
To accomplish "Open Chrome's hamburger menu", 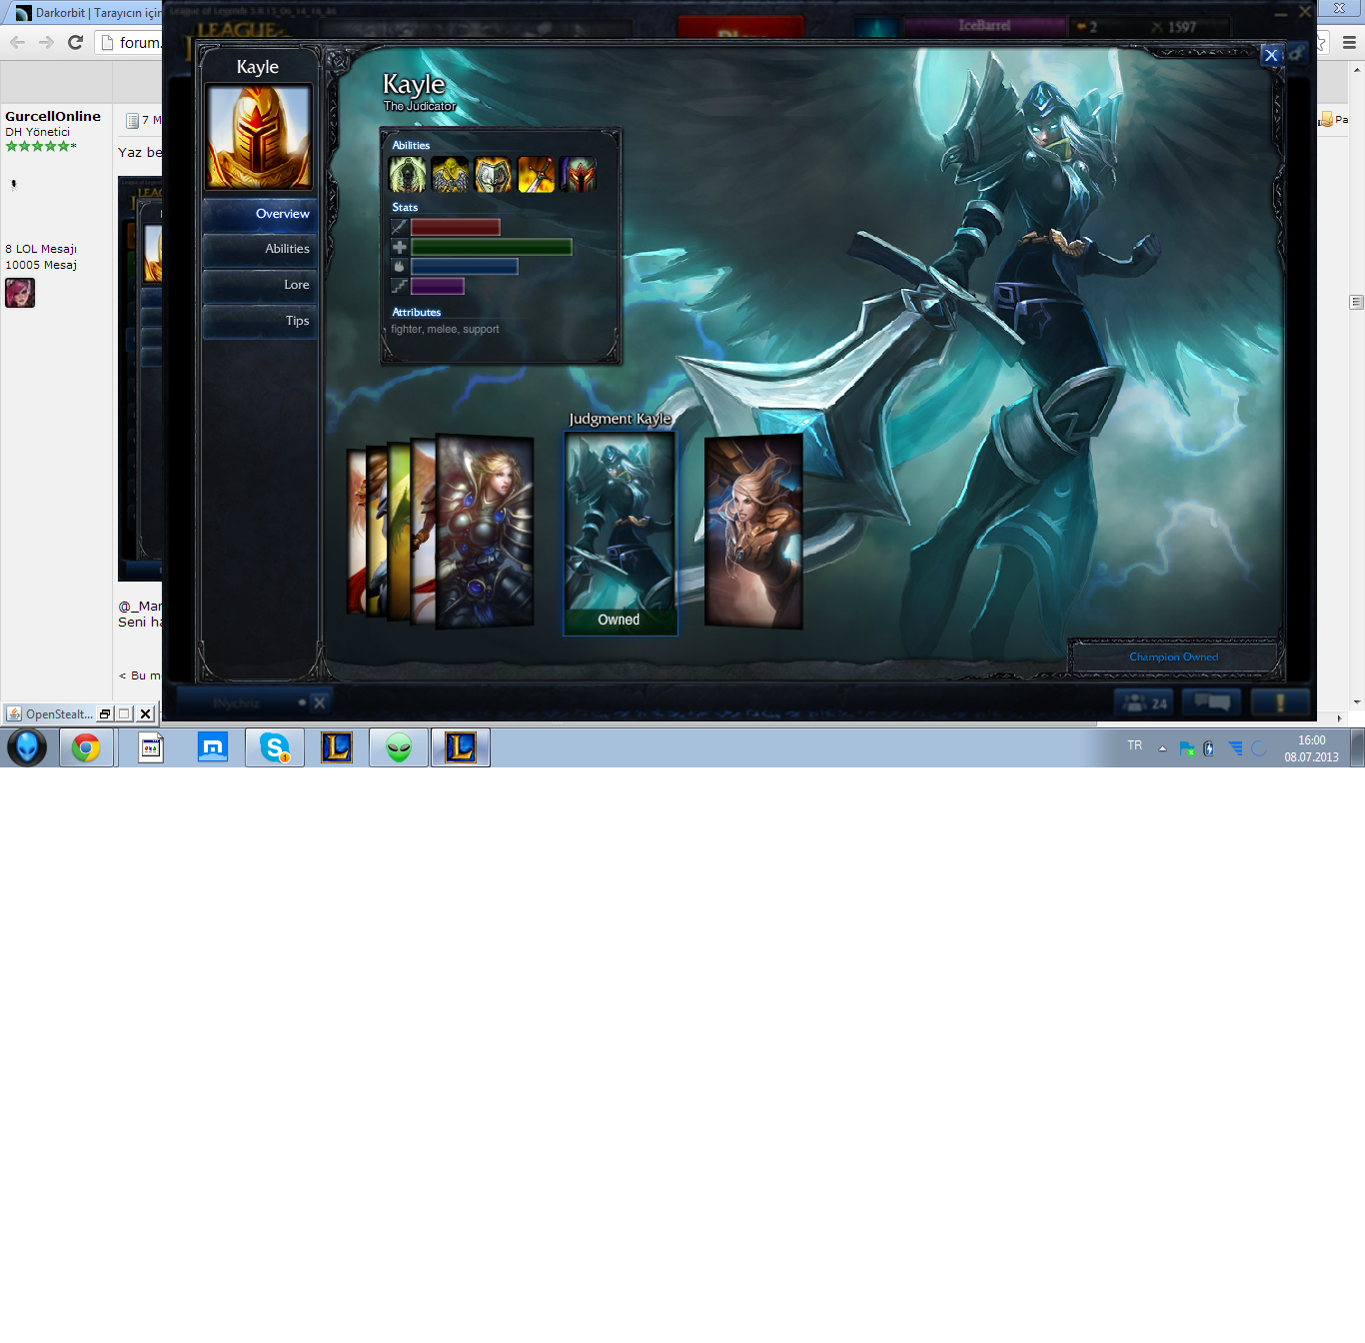I will 1349,42.
